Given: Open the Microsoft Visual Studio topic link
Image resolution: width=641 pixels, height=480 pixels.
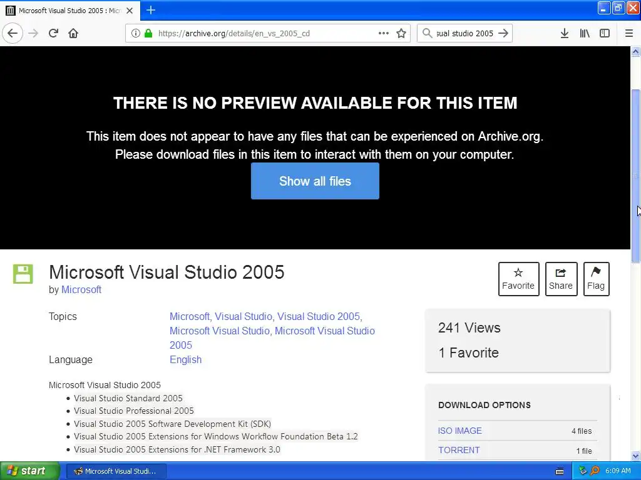Looking at the screenshot, I should pos(220,331).
